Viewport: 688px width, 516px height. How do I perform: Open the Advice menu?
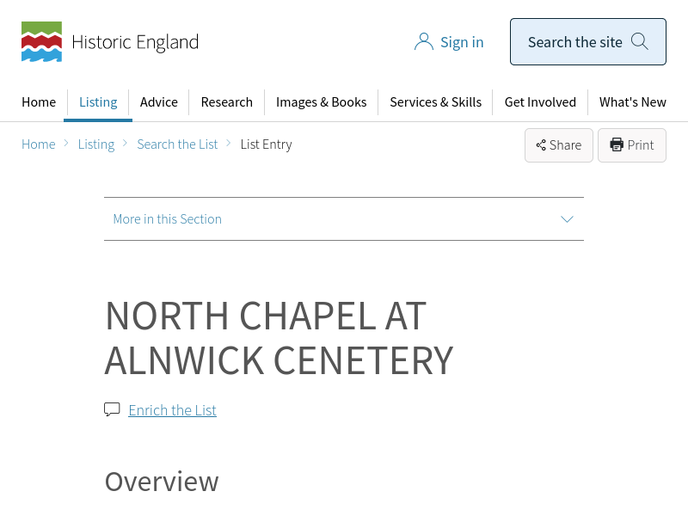pos(159,102)
